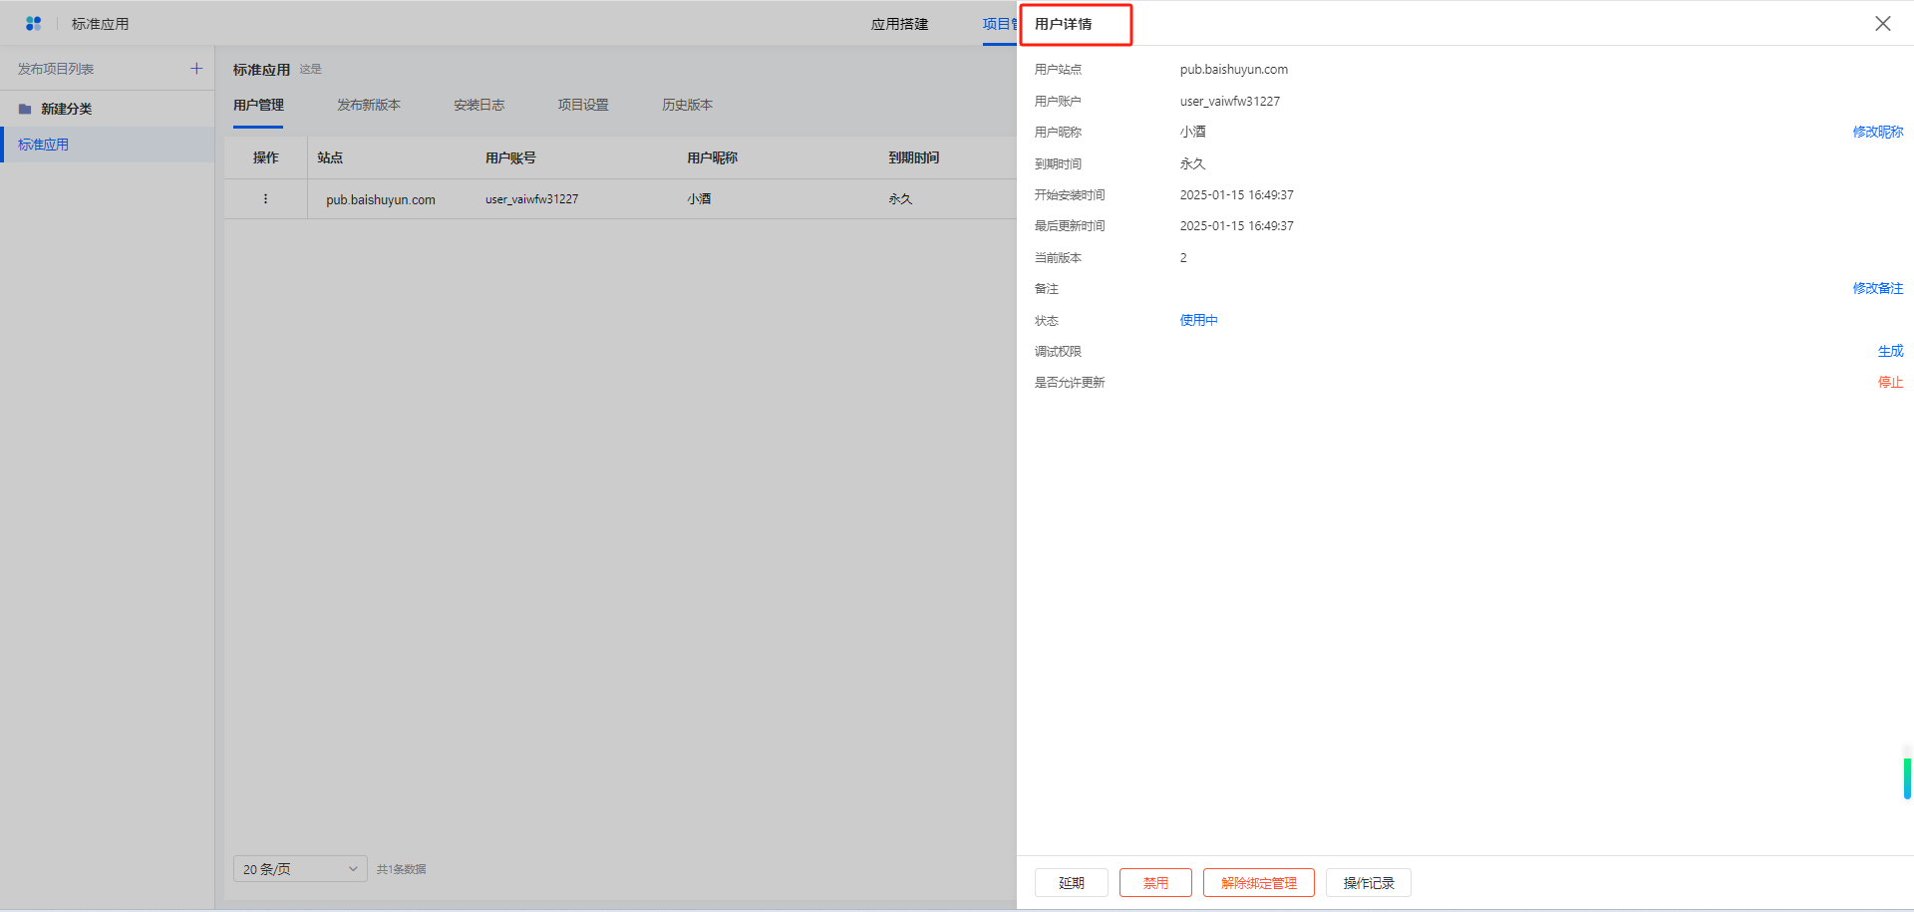Click the 解除绑定管理 button
1914x912 pixels.
(1258, 883)
